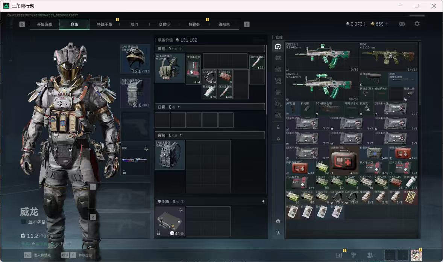The width and height of the screenshot is (443, 262).
Task: Click the 转移全部 button
Action: coord(77,255)
